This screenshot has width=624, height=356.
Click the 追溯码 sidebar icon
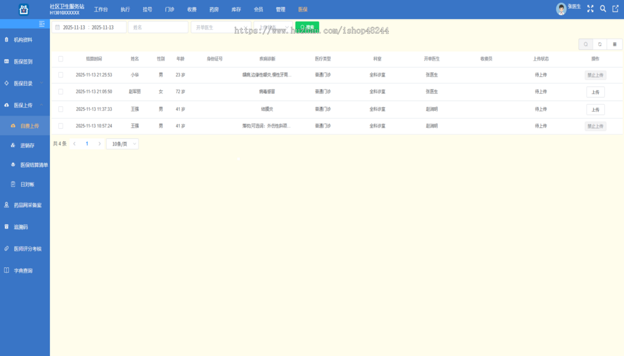pyautogui.click(x=6, y=227)
